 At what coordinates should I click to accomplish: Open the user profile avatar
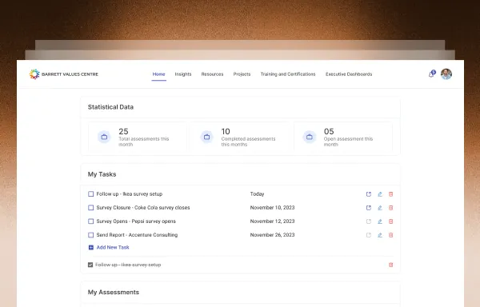(x=446, y=74)
